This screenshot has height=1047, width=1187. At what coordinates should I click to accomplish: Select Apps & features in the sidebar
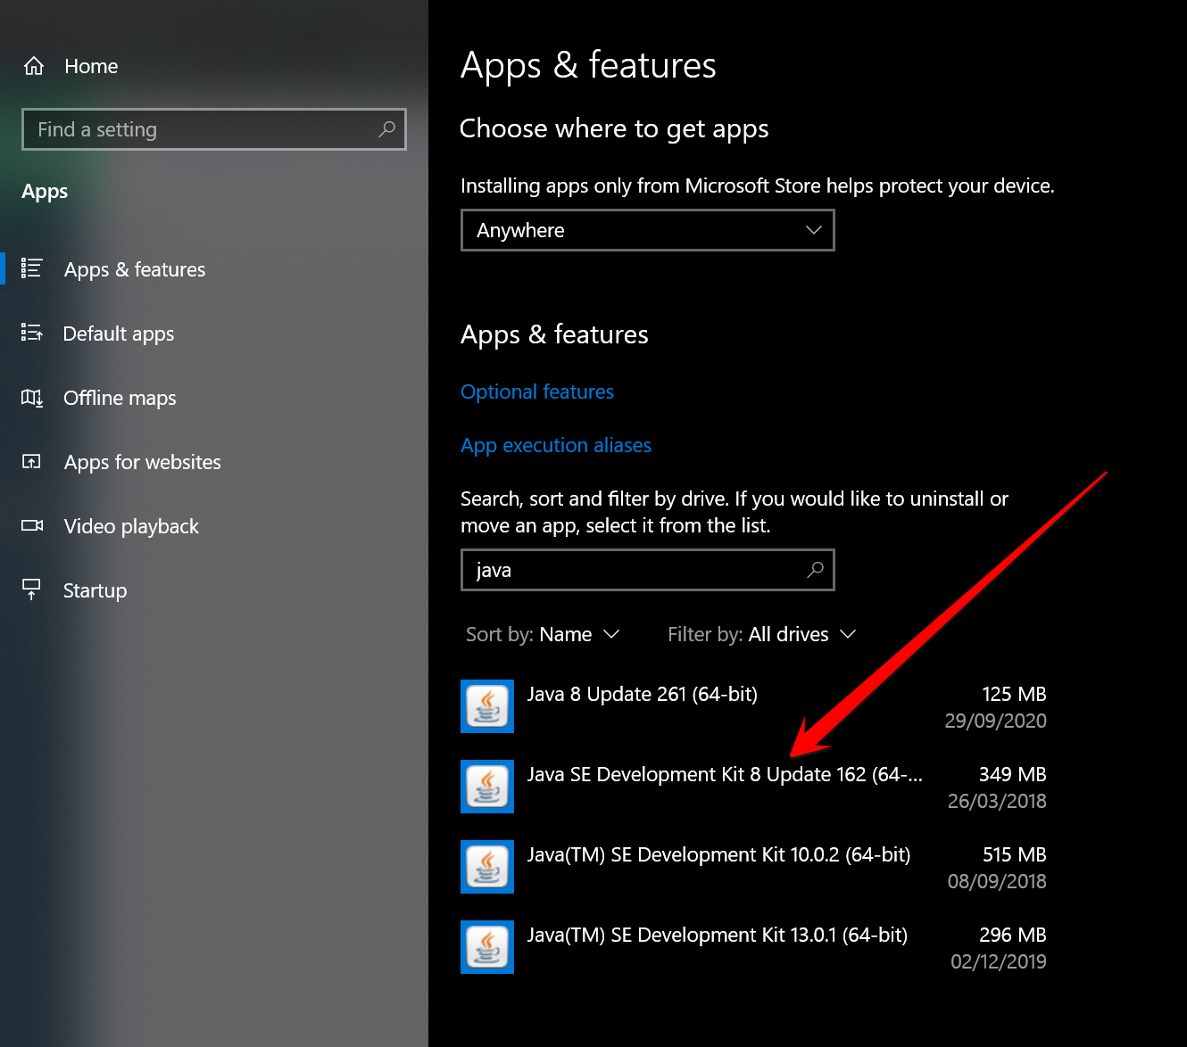(x=135, y=269)
